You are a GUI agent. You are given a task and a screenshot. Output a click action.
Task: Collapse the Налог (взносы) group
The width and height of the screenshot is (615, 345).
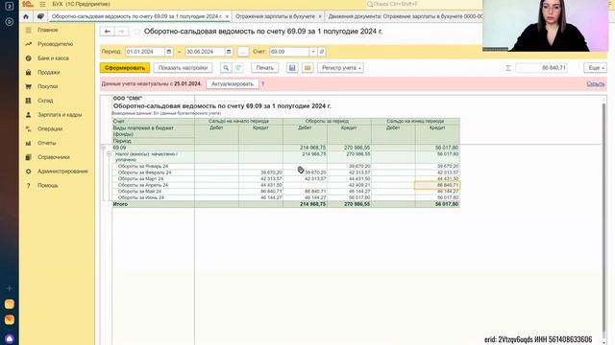[x=109, y=154]
